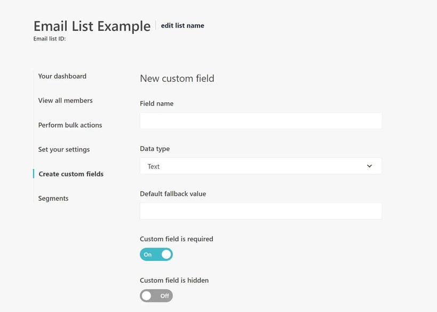Click the Default fallback value field

click(261, 211)
